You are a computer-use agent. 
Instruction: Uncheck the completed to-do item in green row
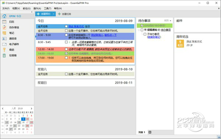click(142, 25)
